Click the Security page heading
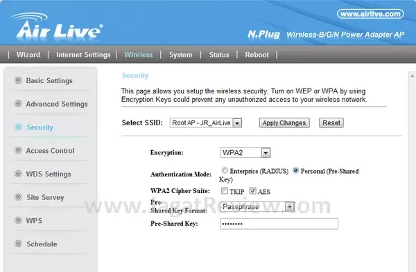The width and height of the screenshot is (416, 272). click(x=135, y=75)
